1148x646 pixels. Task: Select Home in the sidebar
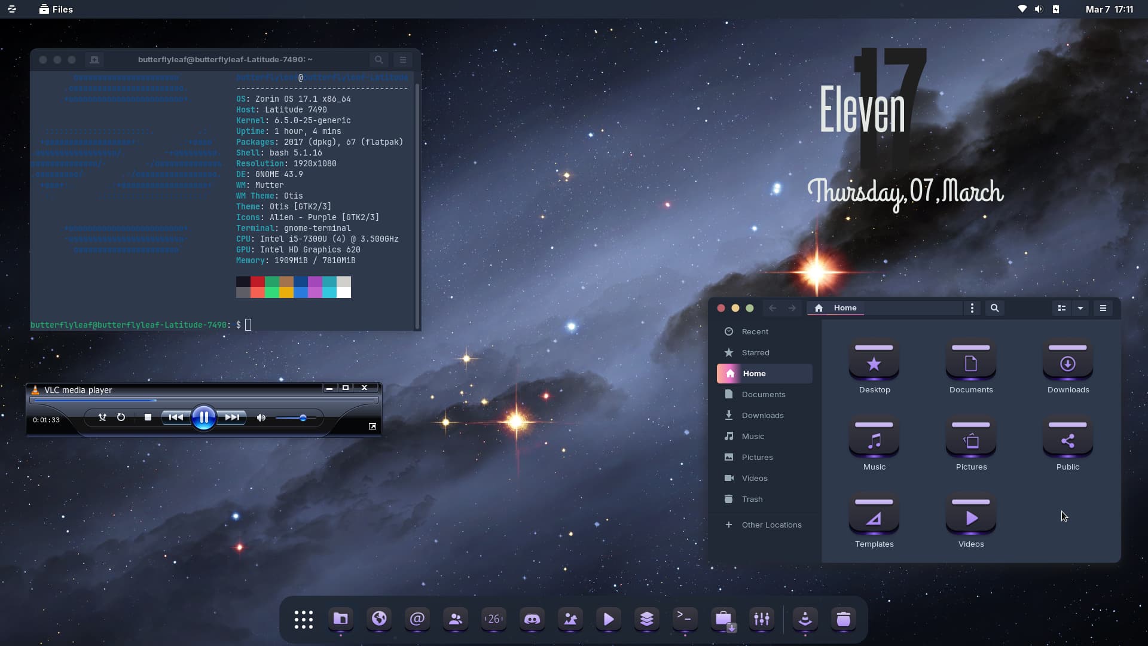(x=764, y=373)
